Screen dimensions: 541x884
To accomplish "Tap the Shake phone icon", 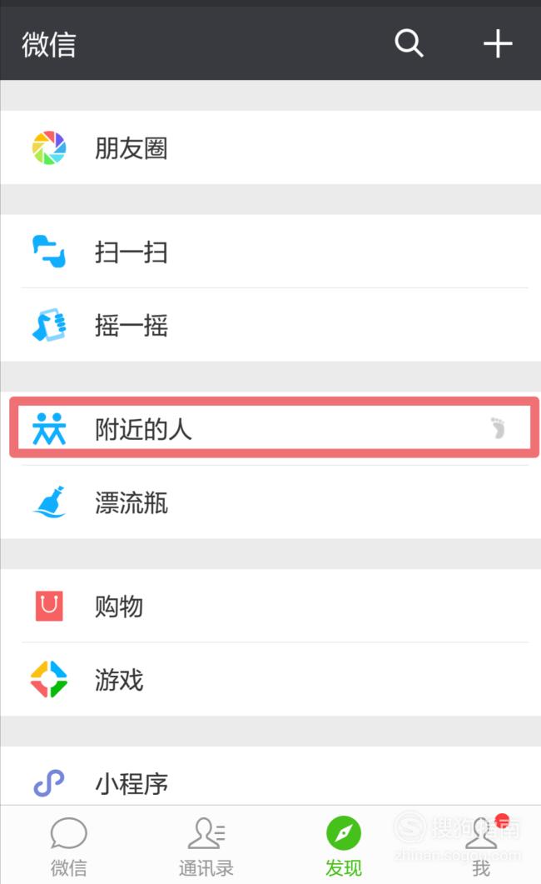I will 49,325.
